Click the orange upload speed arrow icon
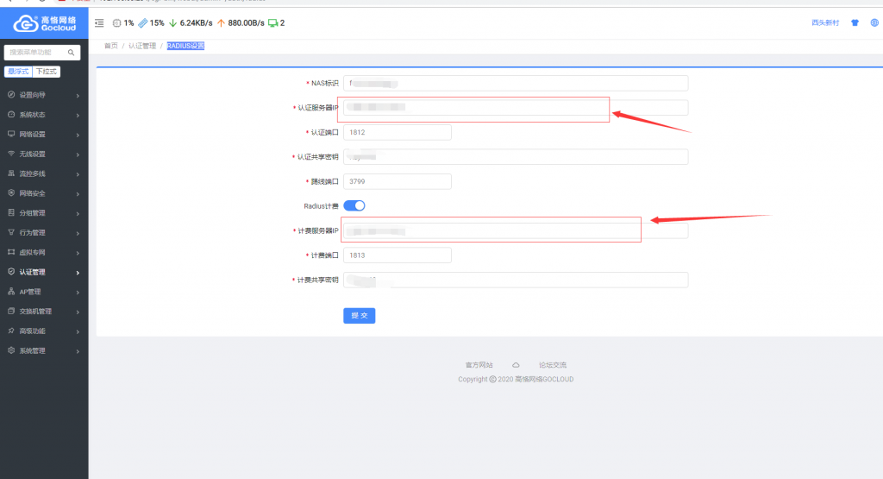The width and height of the screenshot is (883, 479). click(x=221, y=23)
